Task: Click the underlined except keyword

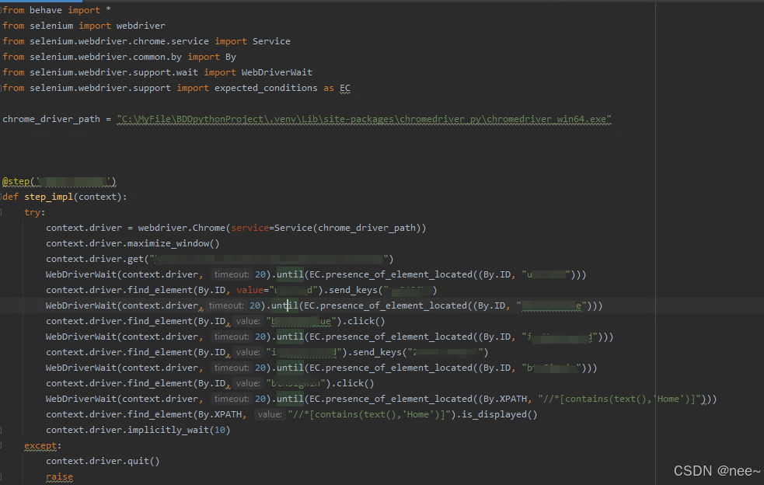Action: coord(40,445)
